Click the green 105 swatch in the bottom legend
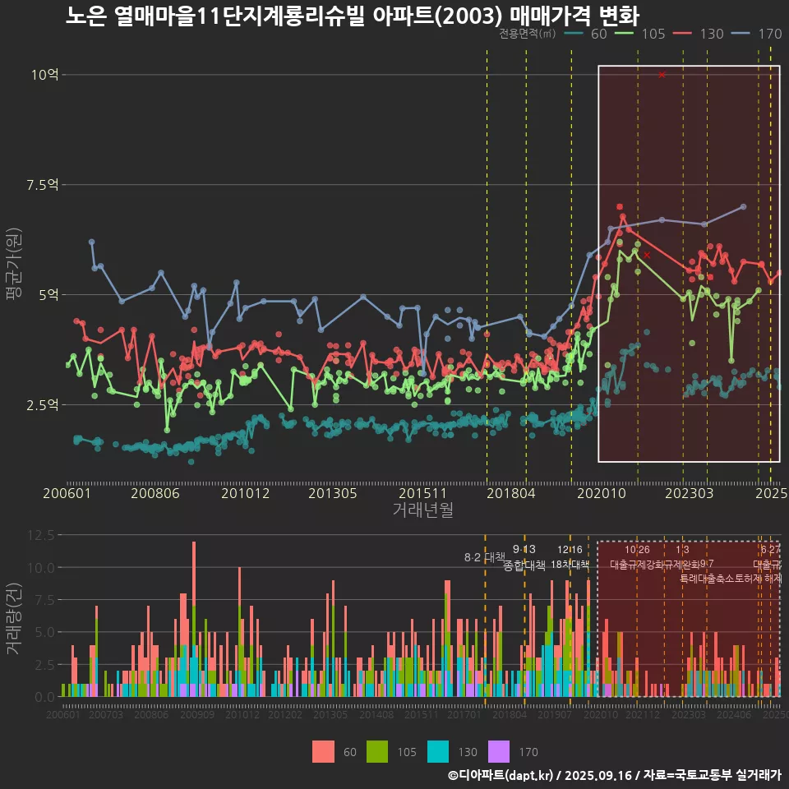The image size is (789, 789). (377, 752)
